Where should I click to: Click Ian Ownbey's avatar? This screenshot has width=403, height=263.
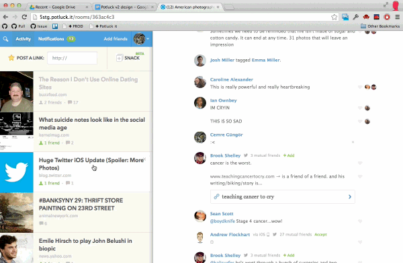coord(200,103)
